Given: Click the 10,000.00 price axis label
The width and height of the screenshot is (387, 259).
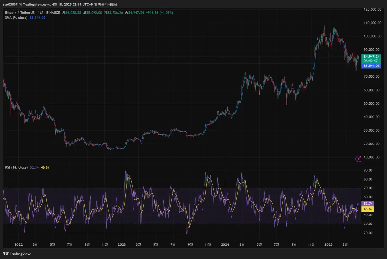Looking at the screenshot, I should (x=372, y=157).
